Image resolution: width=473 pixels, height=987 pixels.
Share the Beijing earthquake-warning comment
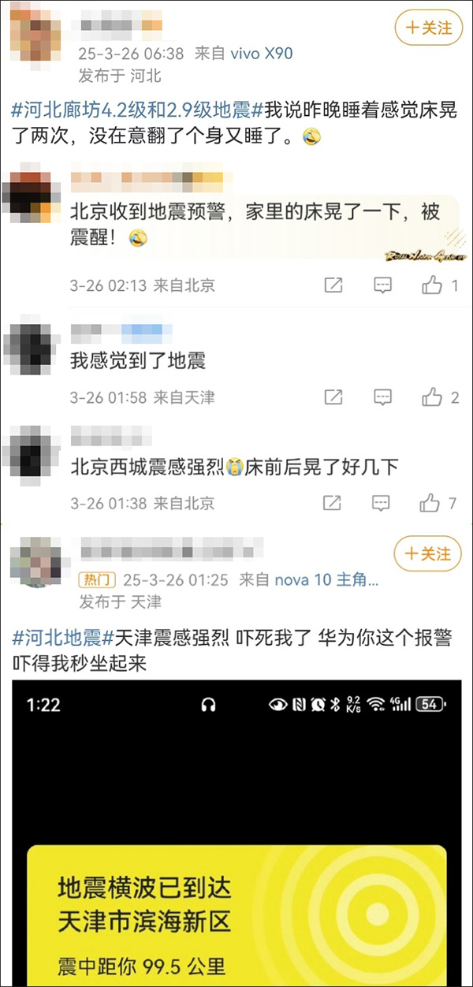pyautogui.click(x=333, y=285)
